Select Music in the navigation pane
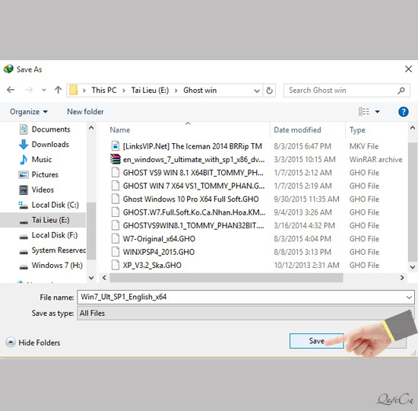The image size is (418, 411). tap(42, 159)
